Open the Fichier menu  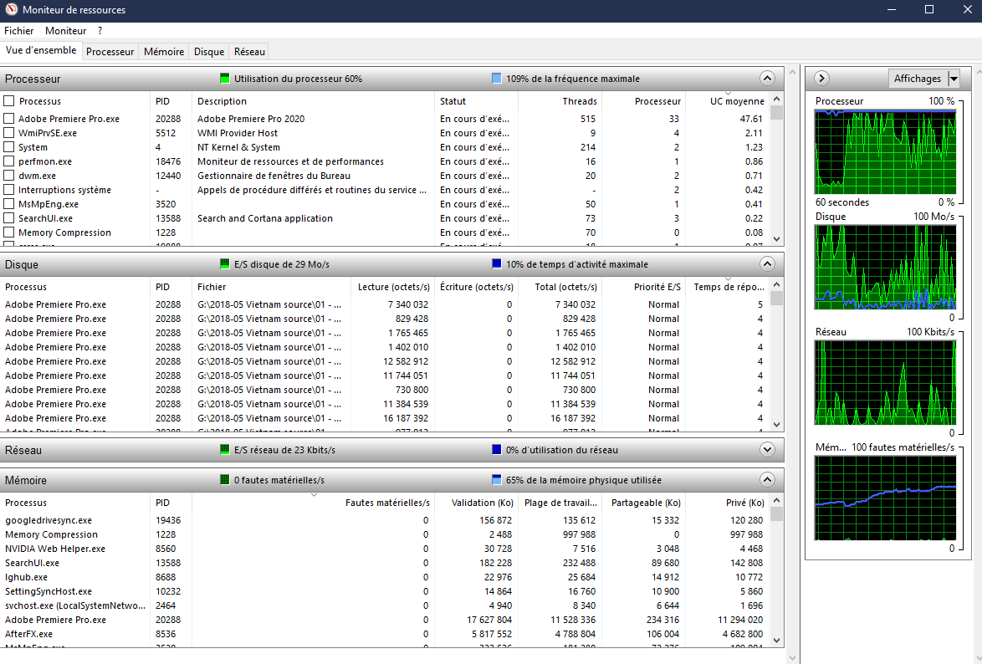[x=19, y=31]
